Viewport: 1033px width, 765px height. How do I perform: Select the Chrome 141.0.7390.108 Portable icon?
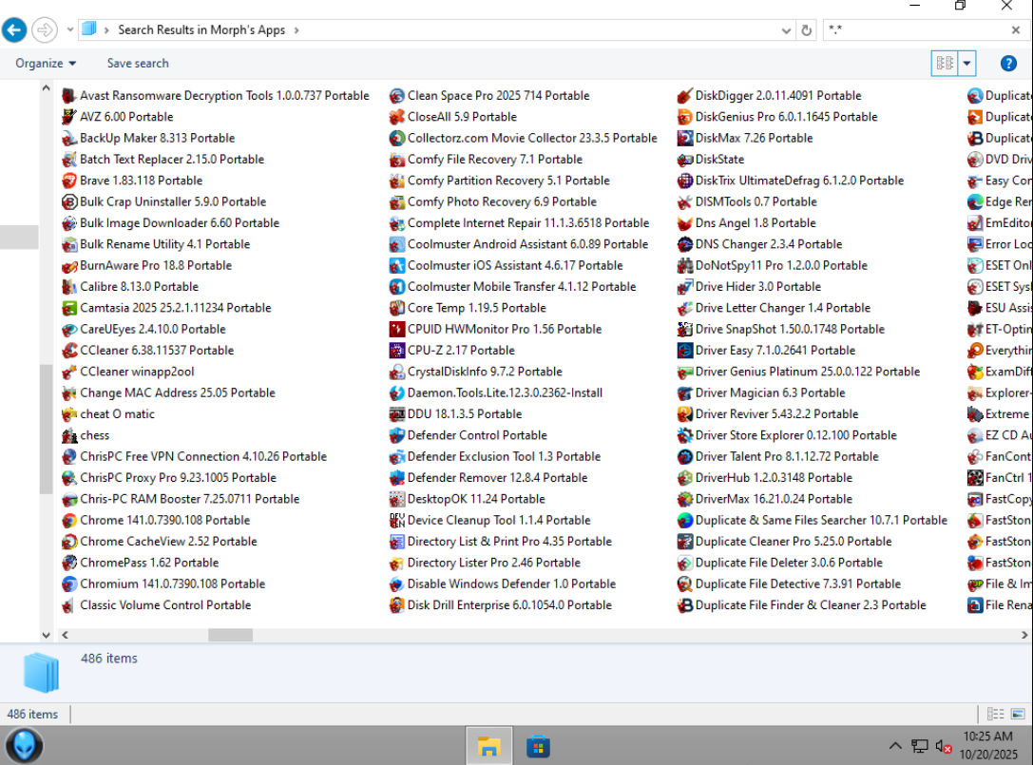coord(69,521)
